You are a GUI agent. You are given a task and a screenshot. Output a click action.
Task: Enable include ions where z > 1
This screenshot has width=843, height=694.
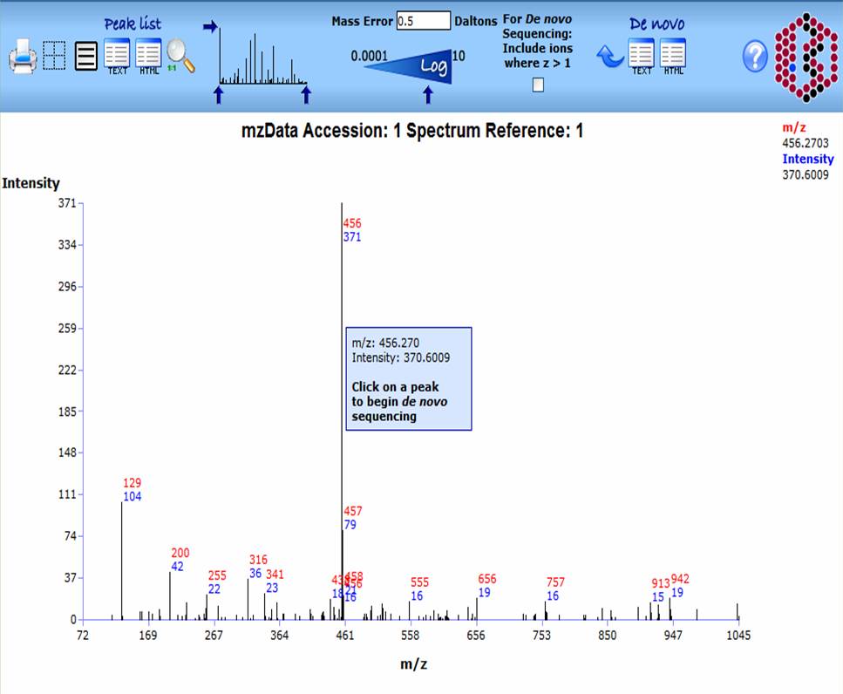coord(538,85)
